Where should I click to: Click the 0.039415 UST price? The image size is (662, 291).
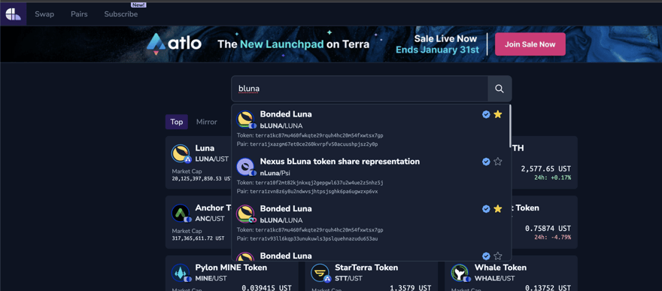point(266,288)
